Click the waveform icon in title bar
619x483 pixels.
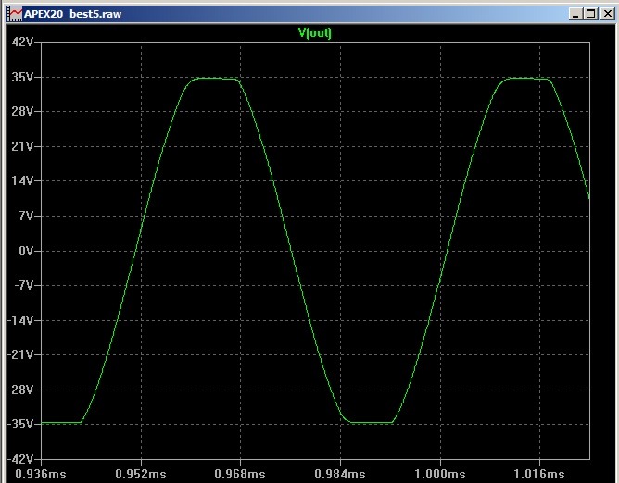(15, 14)
